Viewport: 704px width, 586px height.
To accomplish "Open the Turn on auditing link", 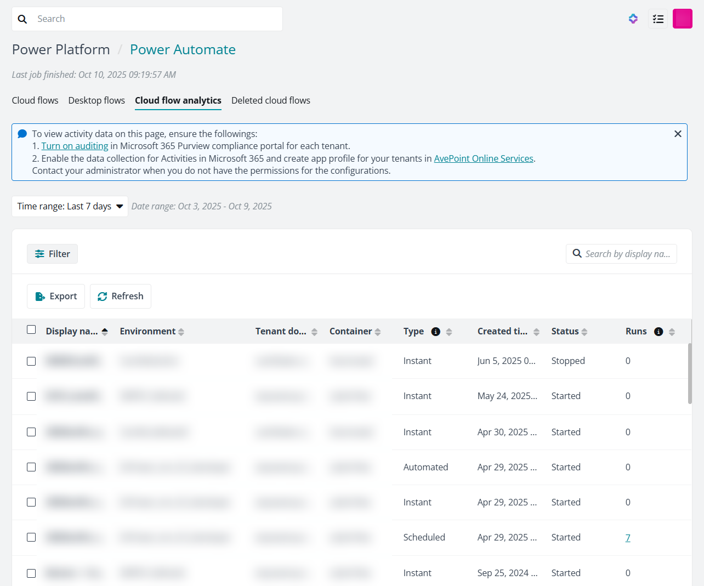I will (x=75, y=146).
